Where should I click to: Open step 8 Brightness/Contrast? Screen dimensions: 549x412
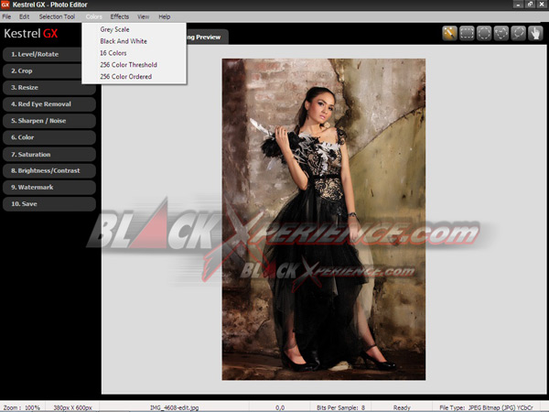[x=49, y=170]
